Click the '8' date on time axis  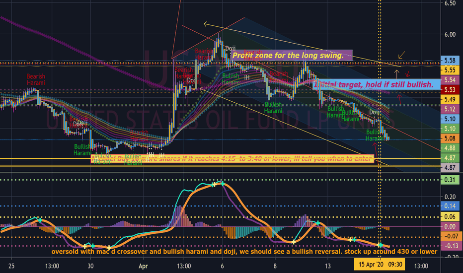point(275,266)
